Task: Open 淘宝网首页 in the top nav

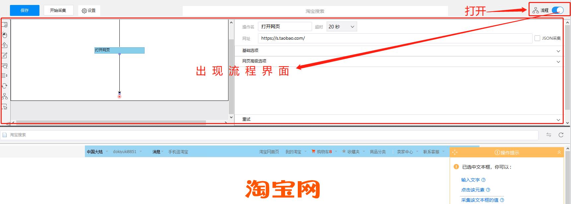Action: click(269, 152)
